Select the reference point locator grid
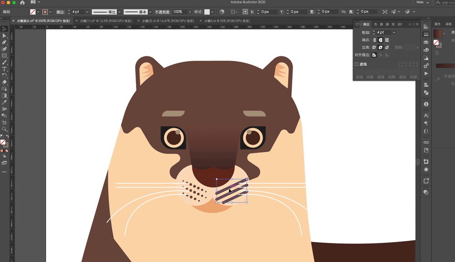The width and height of the screenshot is (455, 262). (245, 12)
